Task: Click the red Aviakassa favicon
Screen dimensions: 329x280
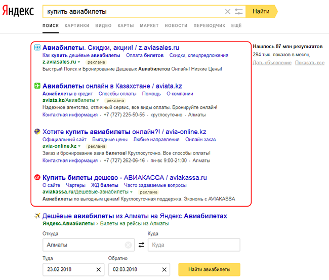Action: click(x=37, y=178)
